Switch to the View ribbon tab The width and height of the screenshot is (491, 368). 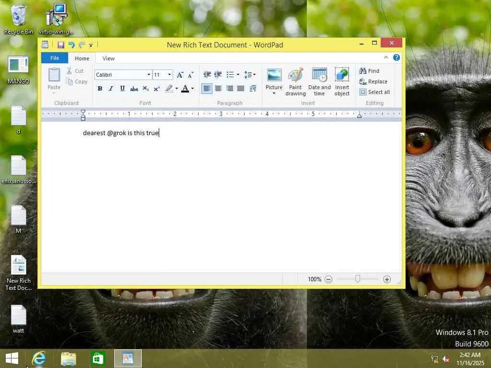pyautogui.click(x=108, y=58)
